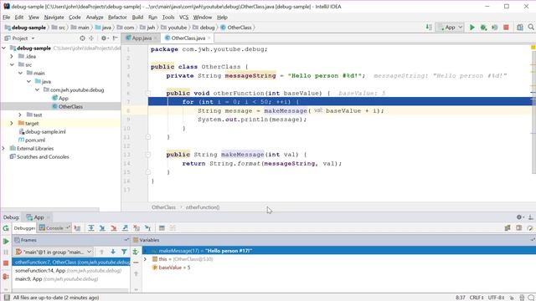Move to next frame down arrow
Viewport: 536px width, 301px height.
pyautogui.click(x=113, y=252)
